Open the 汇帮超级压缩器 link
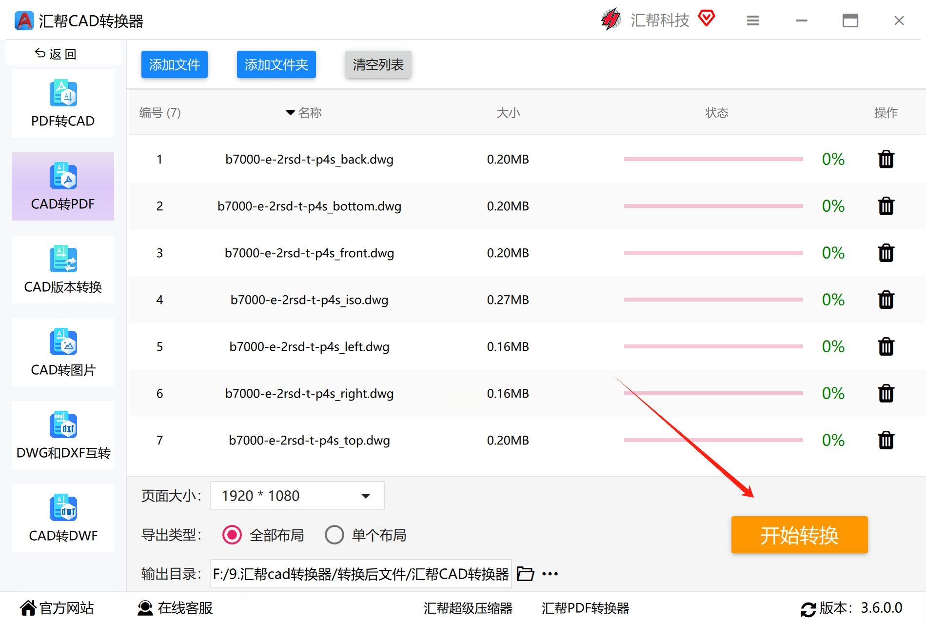 (x=468, y=608)
